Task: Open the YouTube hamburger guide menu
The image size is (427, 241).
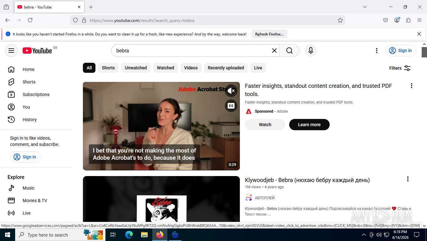Action: pos(11,51)
